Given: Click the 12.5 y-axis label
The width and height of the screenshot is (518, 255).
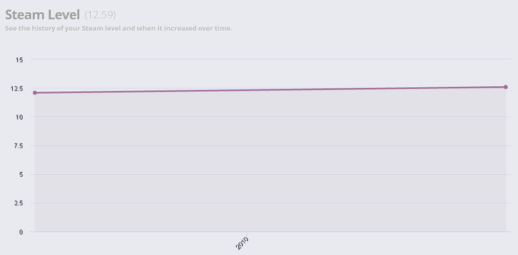Looking at the screenshot, I should click(17, 88).
